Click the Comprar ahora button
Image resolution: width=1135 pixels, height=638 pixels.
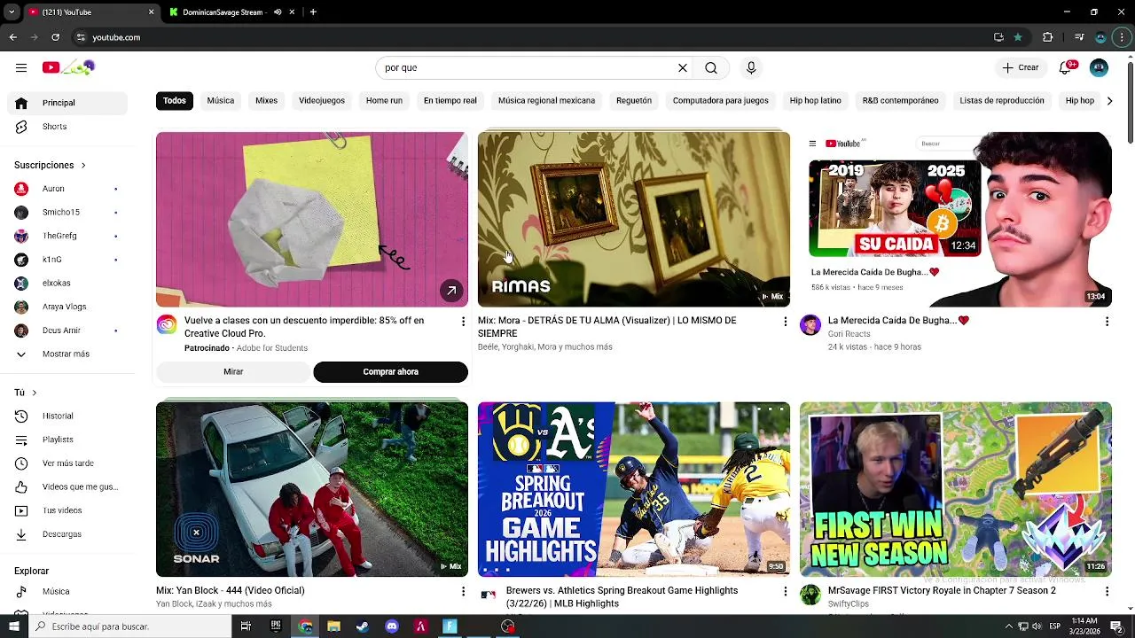tap(390, 372)
